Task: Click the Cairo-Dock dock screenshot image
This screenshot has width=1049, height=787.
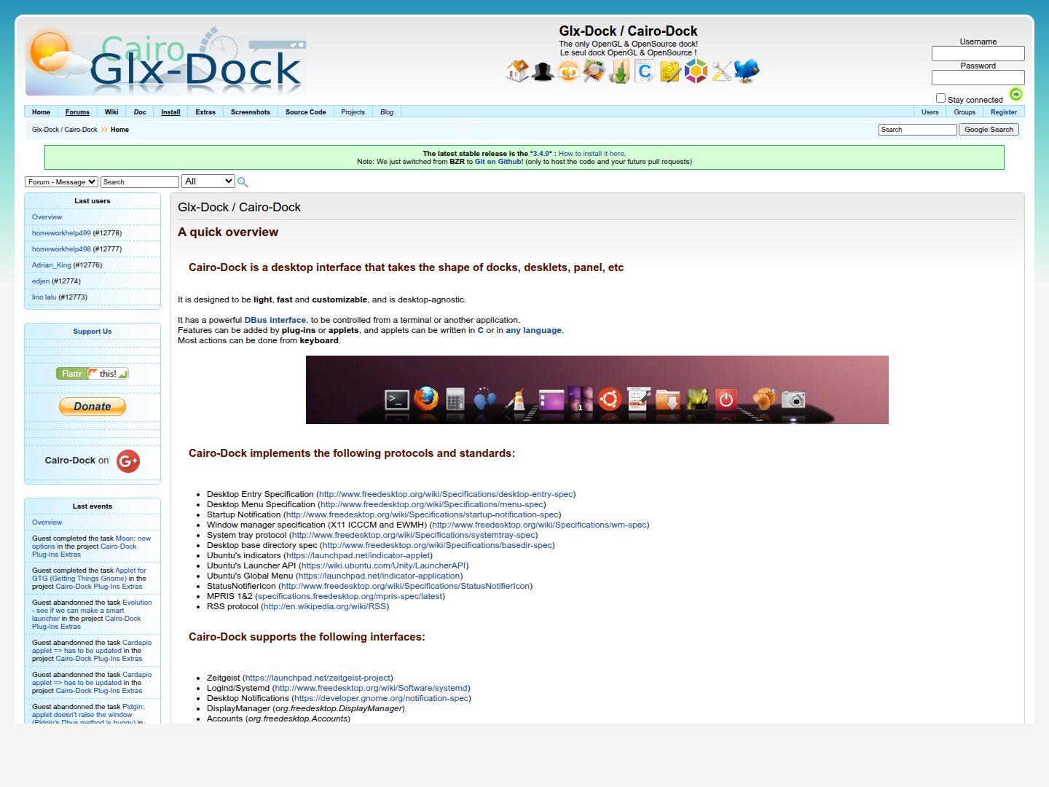Action: point(597,390)
